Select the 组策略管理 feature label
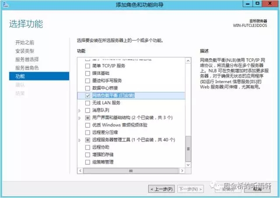 (103, 162)
